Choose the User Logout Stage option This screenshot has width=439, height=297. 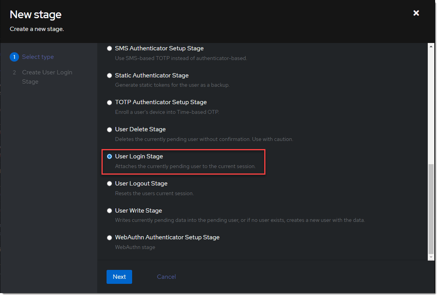(109, 184)
